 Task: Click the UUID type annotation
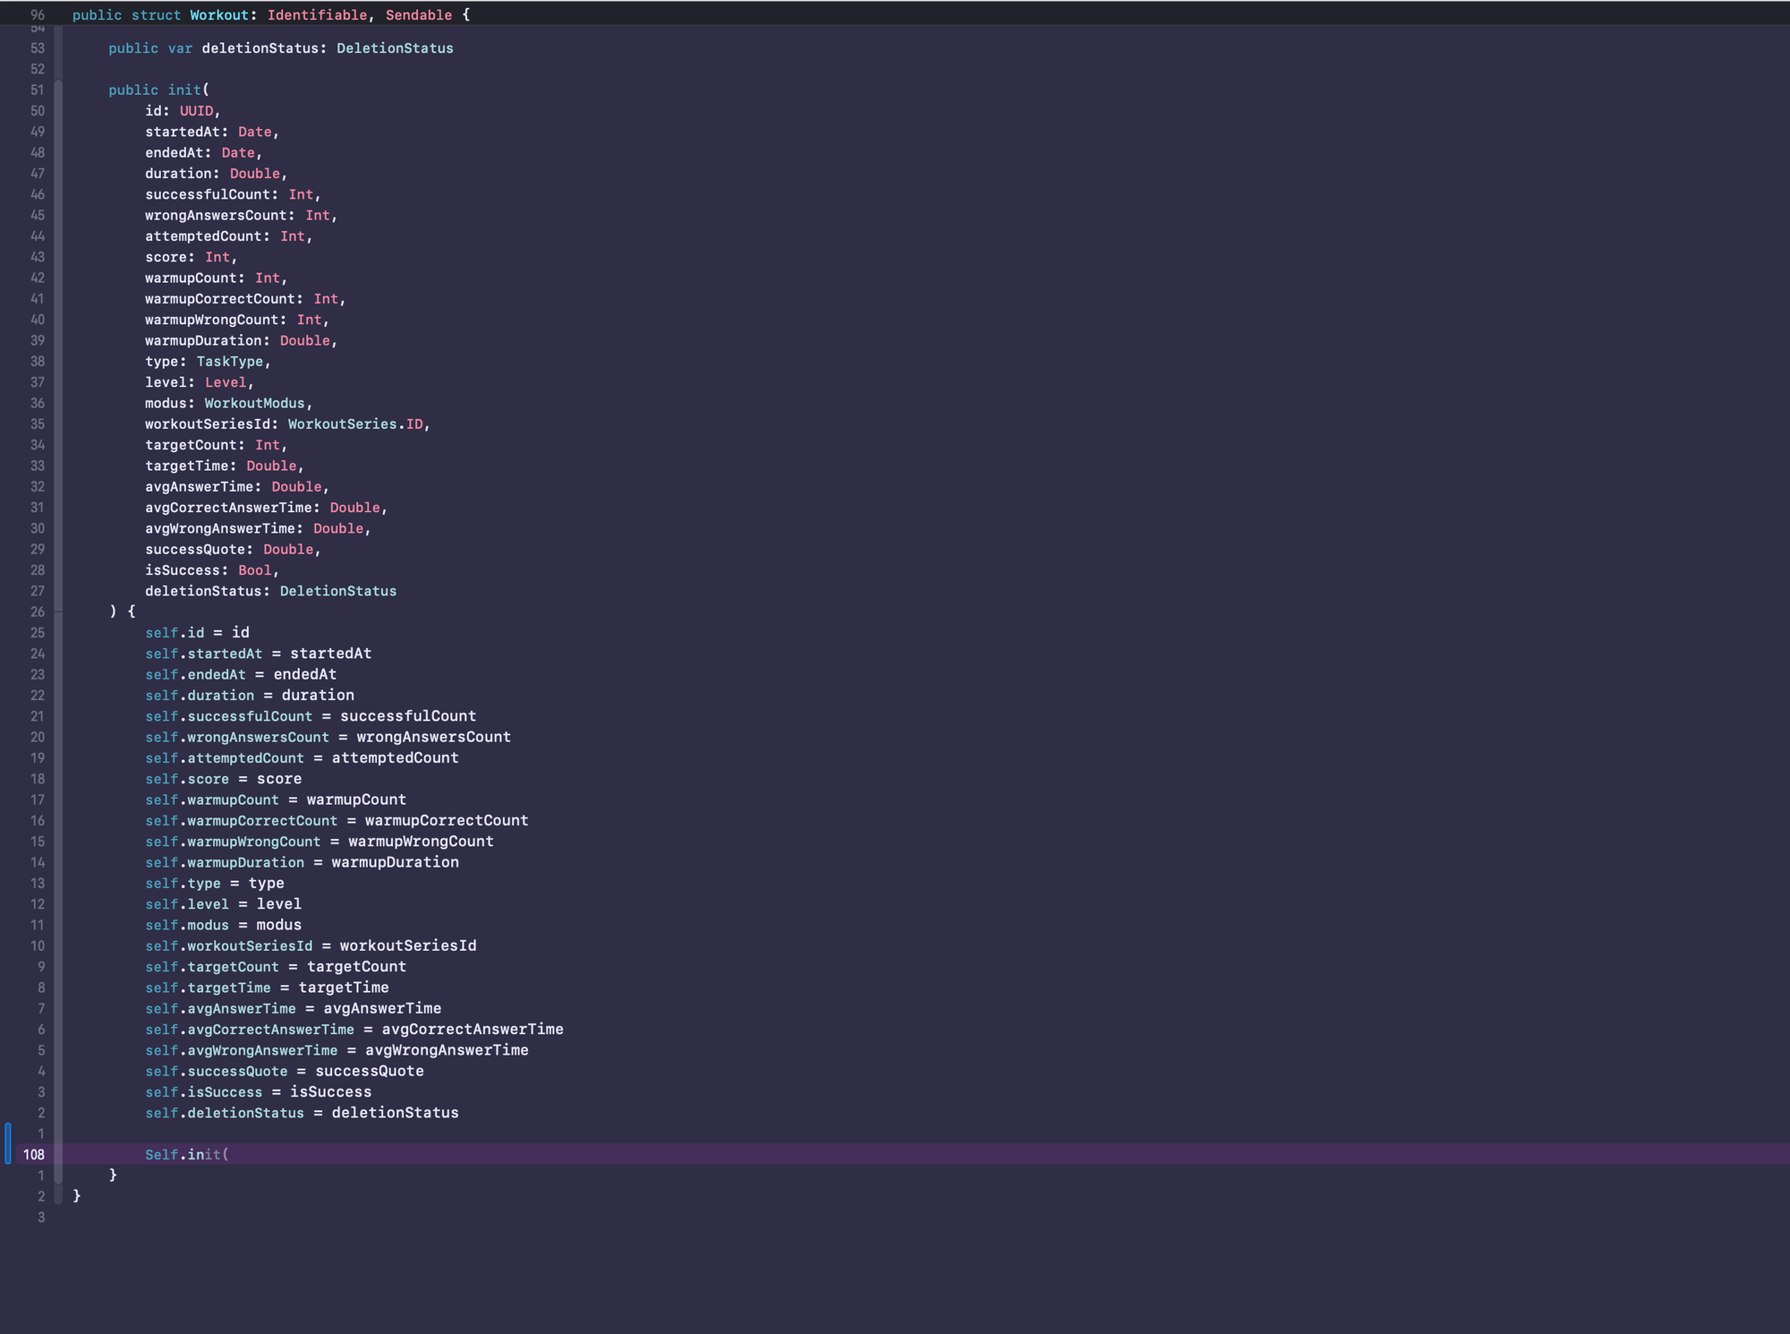(x=196, y=111)
